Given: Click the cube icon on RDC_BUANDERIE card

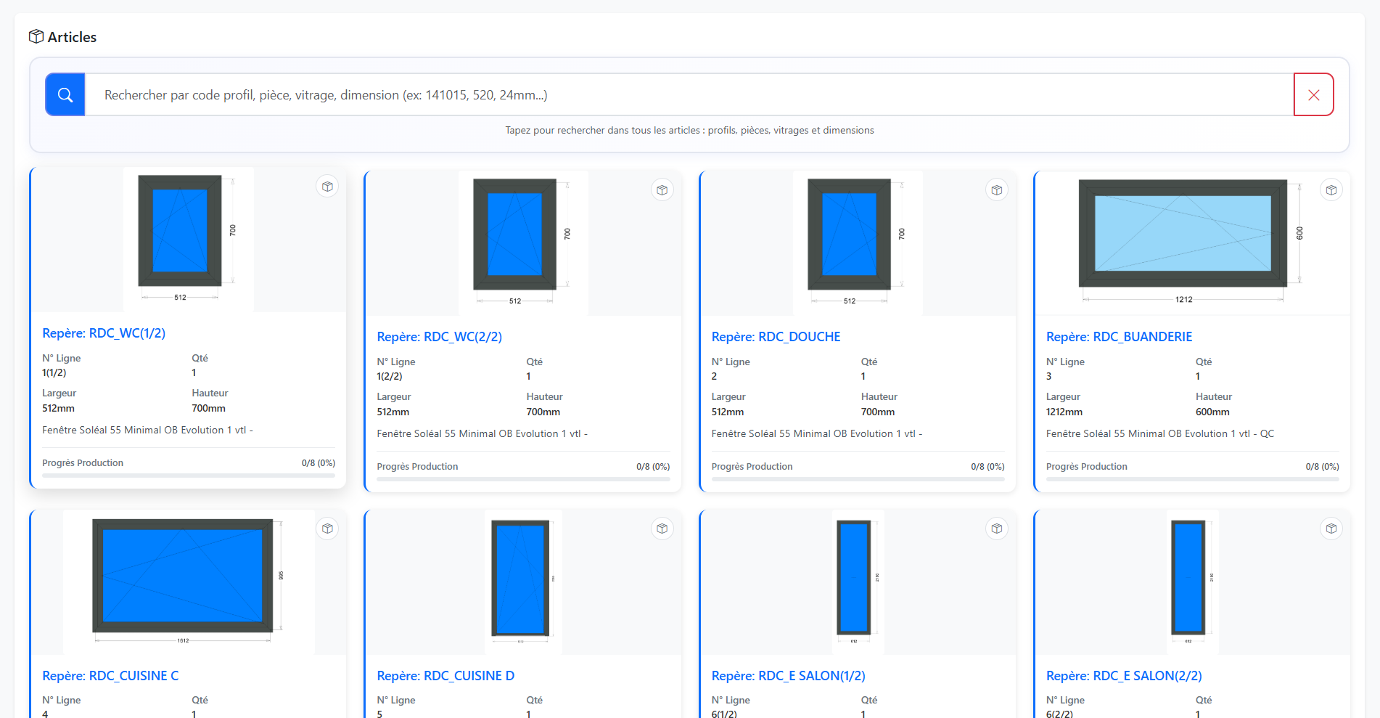Looking at the screenshot, I should [x=1331, y=190].
